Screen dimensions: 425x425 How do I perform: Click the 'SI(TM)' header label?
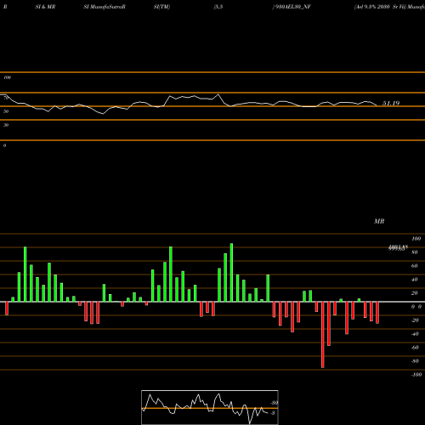click(x=161, y=7)
